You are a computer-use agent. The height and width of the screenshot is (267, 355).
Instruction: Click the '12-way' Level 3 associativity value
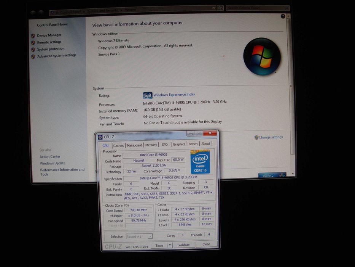[x=207, y=224]
